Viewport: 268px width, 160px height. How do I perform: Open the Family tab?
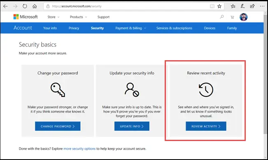click(232, 28)
